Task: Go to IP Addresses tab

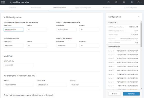Action: tap(107, 8)
